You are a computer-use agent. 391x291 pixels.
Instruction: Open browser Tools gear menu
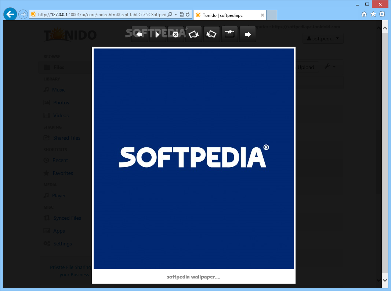[382, 14]
